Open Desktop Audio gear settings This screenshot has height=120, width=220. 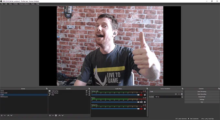point(145,95)
